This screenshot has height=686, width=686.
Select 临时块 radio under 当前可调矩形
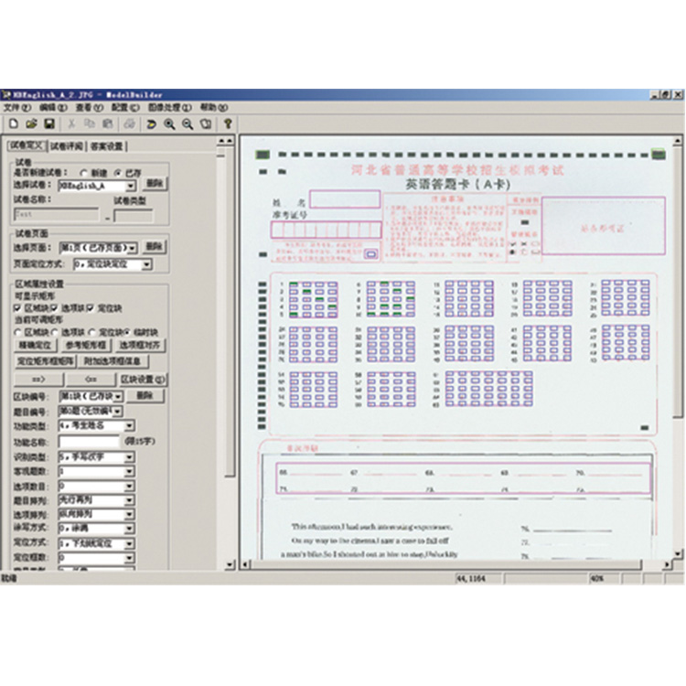127,333
